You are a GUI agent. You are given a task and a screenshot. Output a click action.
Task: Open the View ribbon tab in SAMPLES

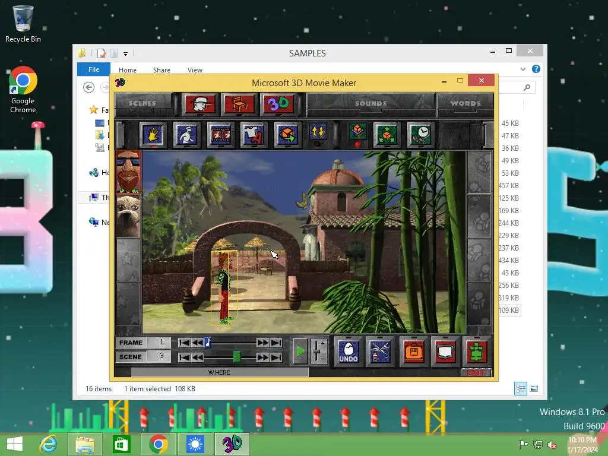195,70
